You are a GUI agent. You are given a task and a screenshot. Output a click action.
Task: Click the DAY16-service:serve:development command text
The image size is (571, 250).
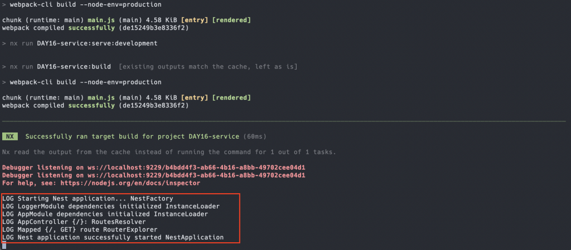pyautogui.click(x=97, y=43)
